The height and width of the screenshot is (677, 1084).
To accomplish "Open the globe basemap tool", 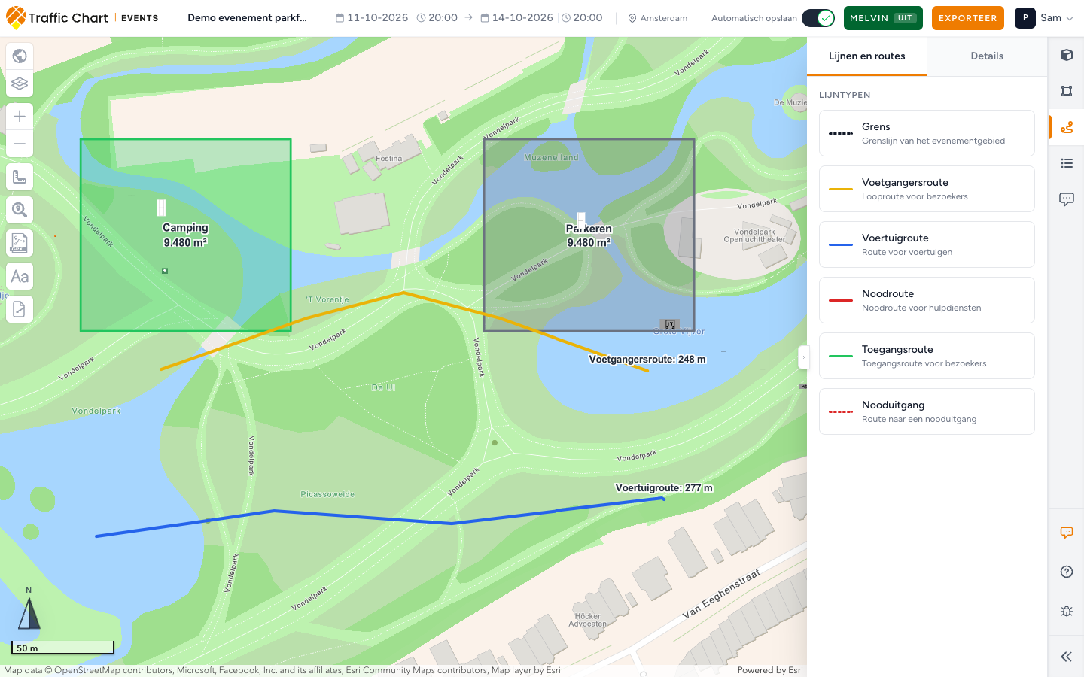I will [x=20, y=56].
